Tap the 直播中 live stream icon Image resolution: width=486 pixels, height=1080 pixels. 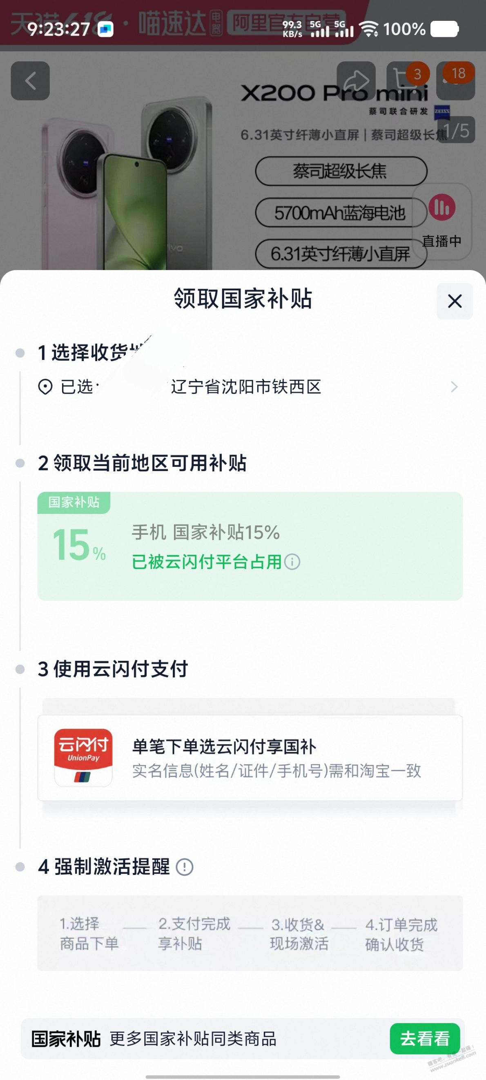tap(442, 221)
